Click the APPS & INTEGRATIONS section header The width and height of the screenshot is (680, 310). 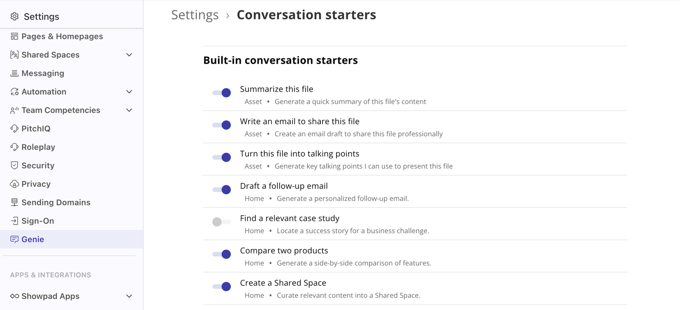point(50,275)
